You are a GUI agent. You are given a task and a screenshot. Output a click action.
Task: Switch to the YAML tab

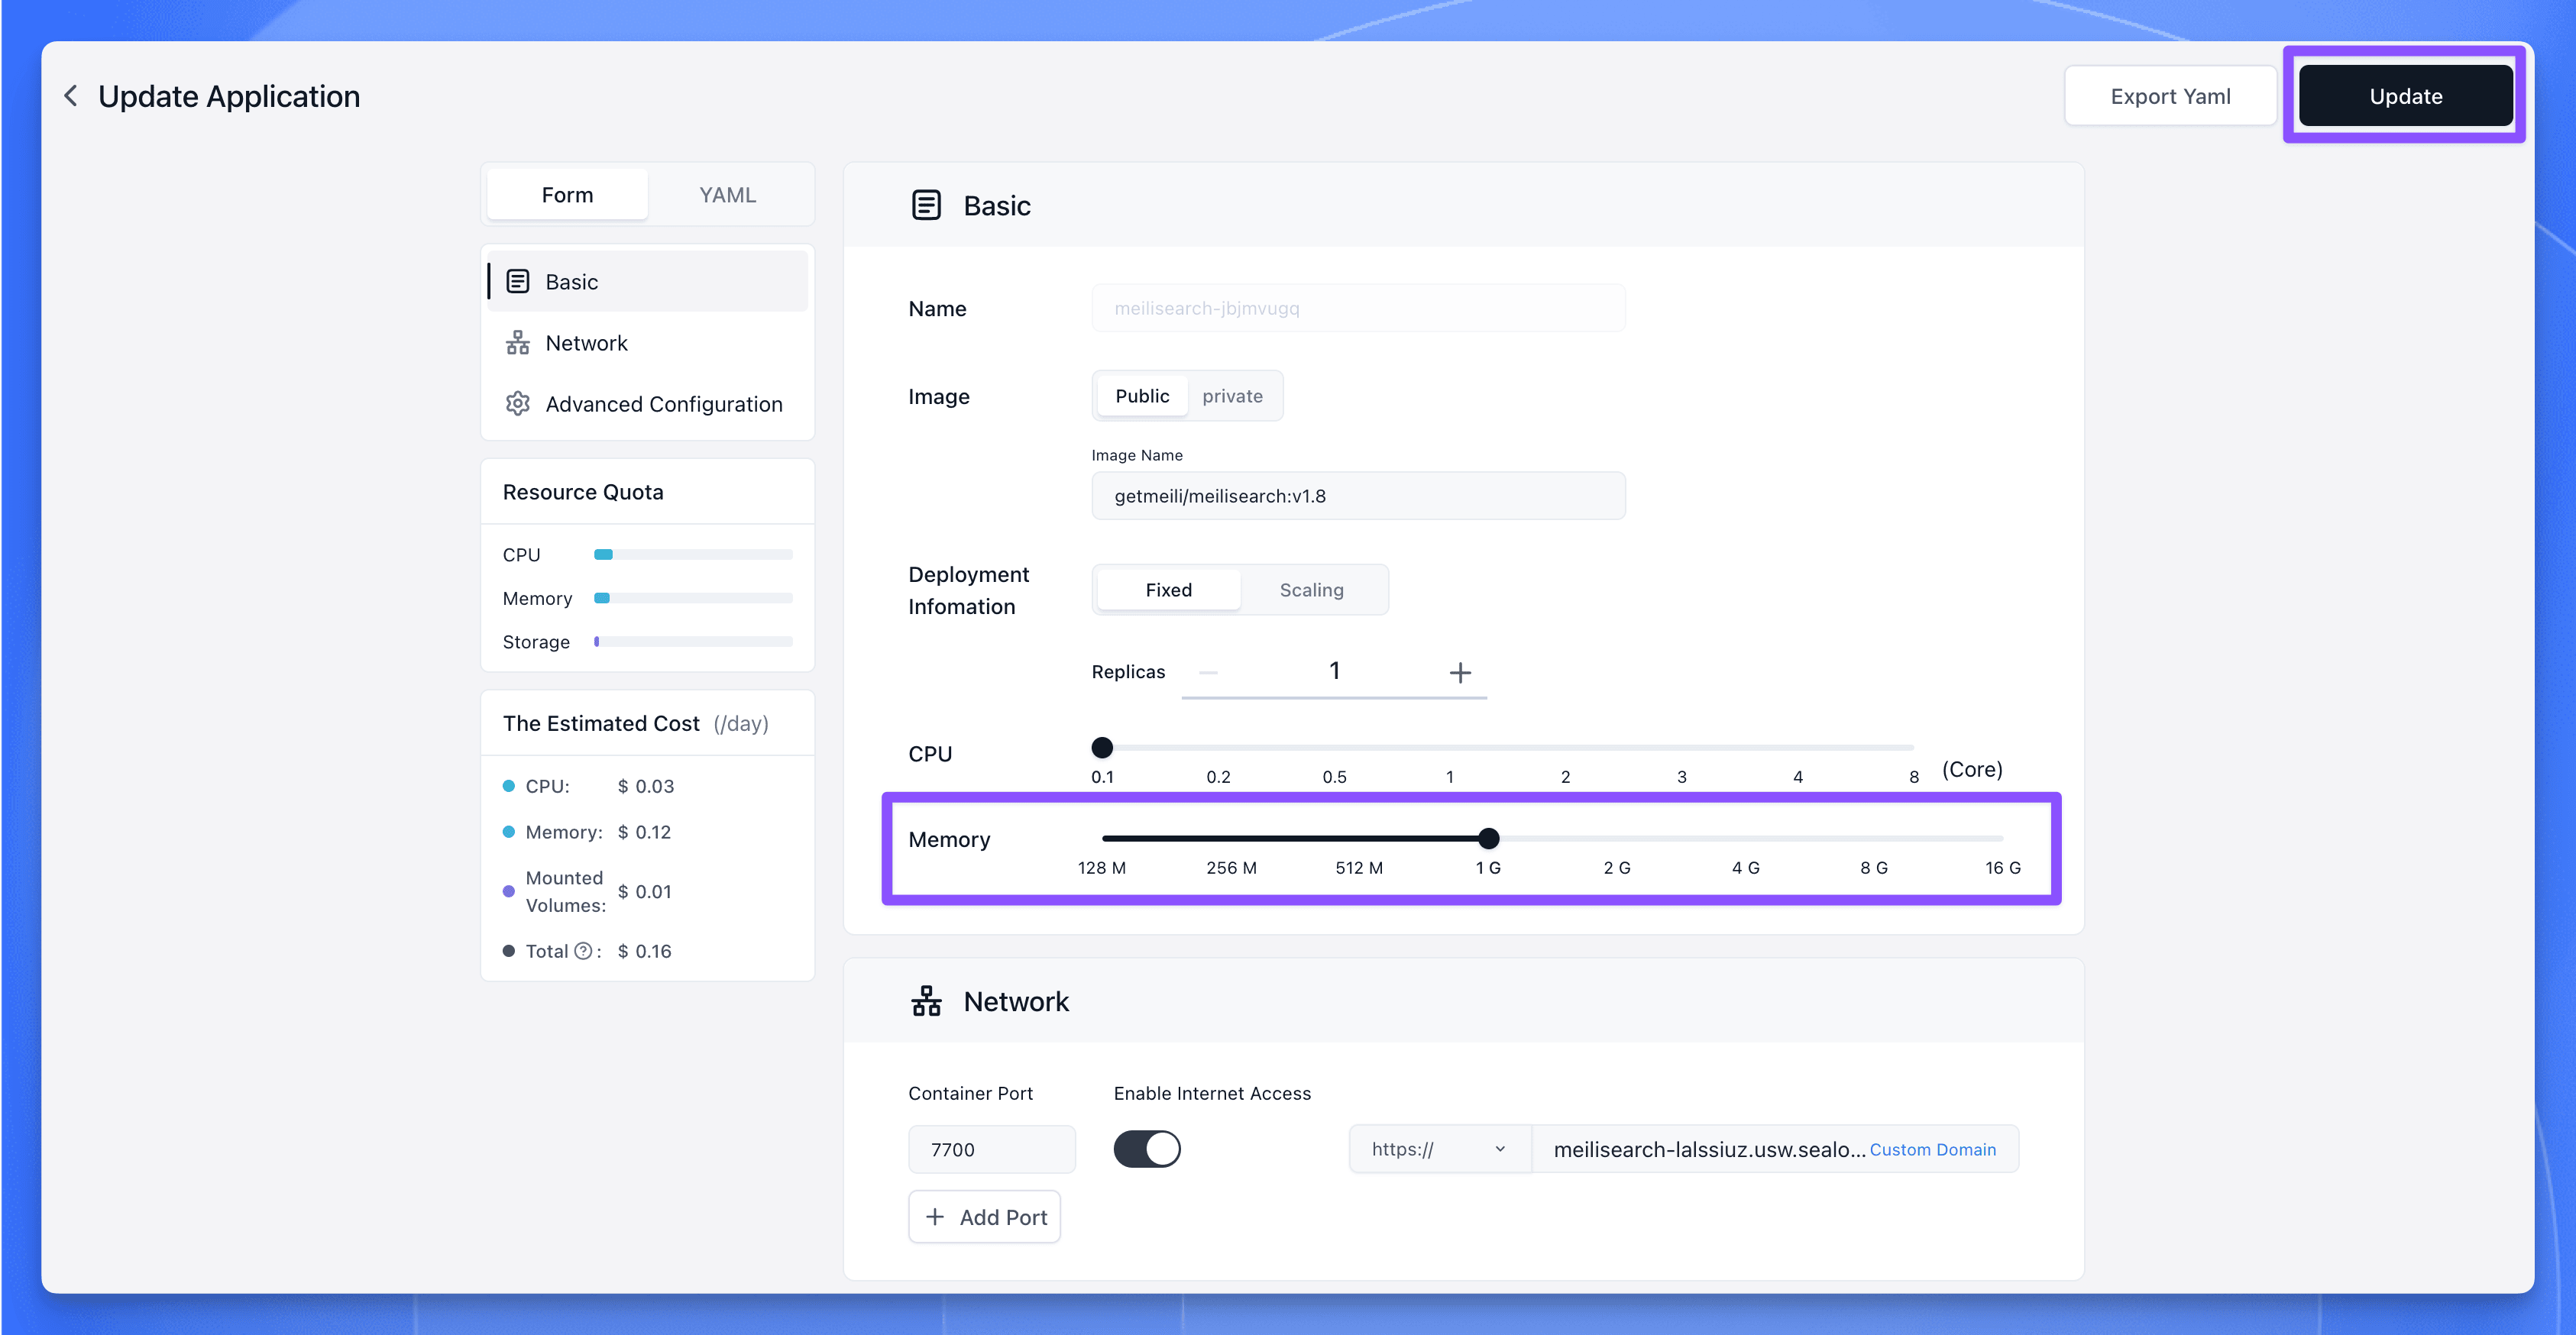[728, 194]
